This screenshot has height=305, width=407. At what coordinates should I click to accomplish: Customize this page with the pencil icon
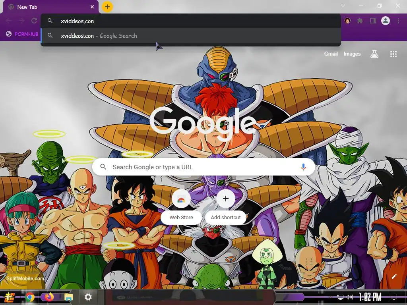coord(394,276)
